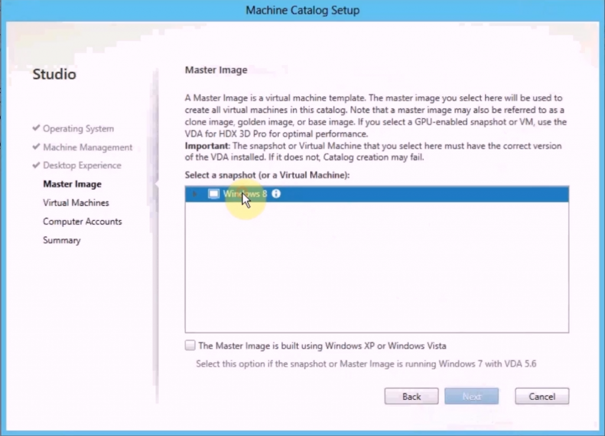The height and width of the screenshot is (436, 605).
Task: Click the virtual machine icon beside Windows 8
Action: point(214,194)
